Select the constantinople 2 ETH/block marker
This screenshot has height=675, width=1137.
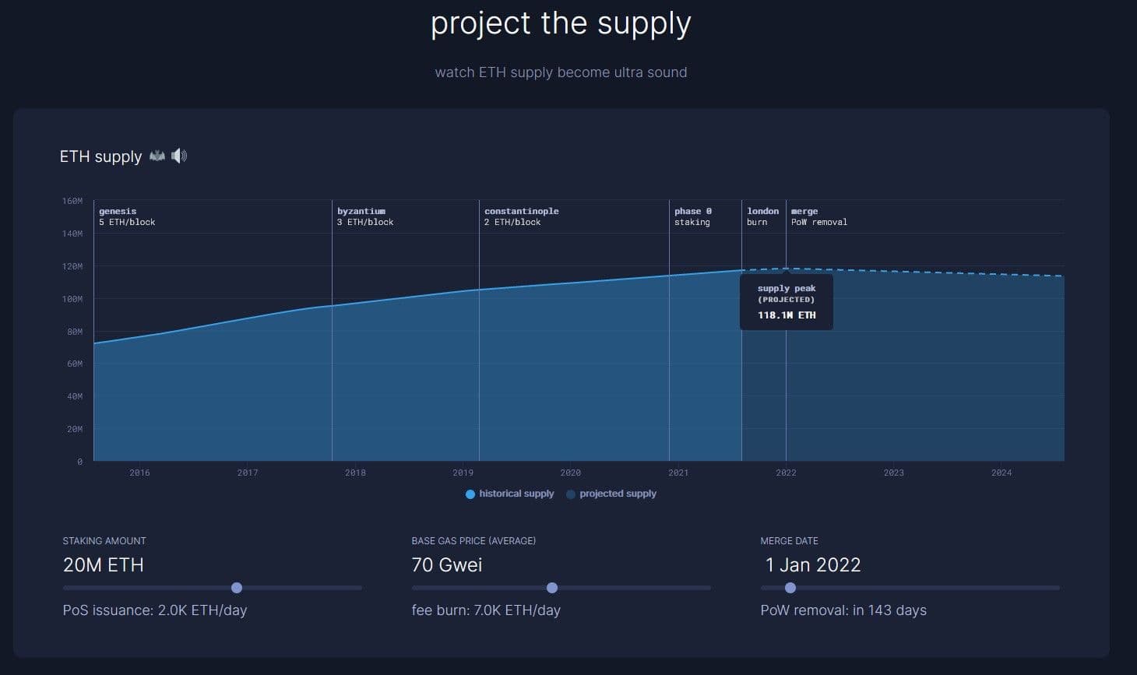coord(521,216)
